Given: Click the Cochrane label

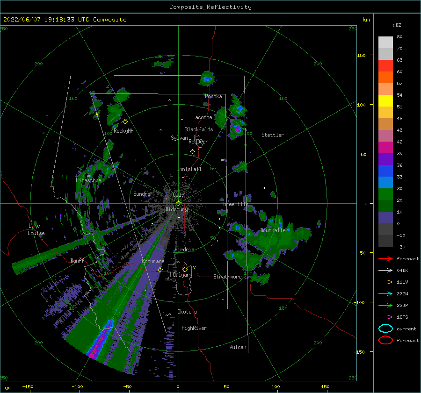Looking at the screenshot, I should pyautogui.click(x=153, y=261).
